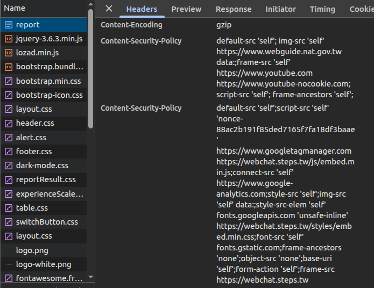Image resolution: width=374 pixels, height=288 pixels.
Task: Click the second Content-Security-Policy header name
Action: tap(141, 108)
